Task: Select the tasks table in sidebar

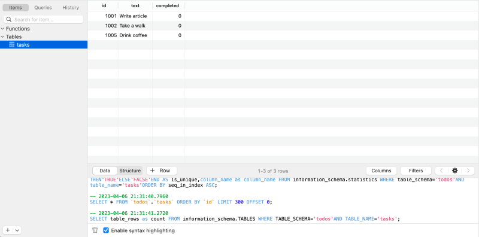Action: pos(44,45)
